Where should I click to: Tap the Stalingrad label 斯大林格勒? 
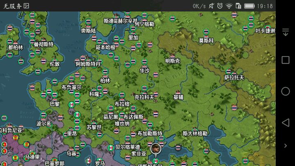195,133
